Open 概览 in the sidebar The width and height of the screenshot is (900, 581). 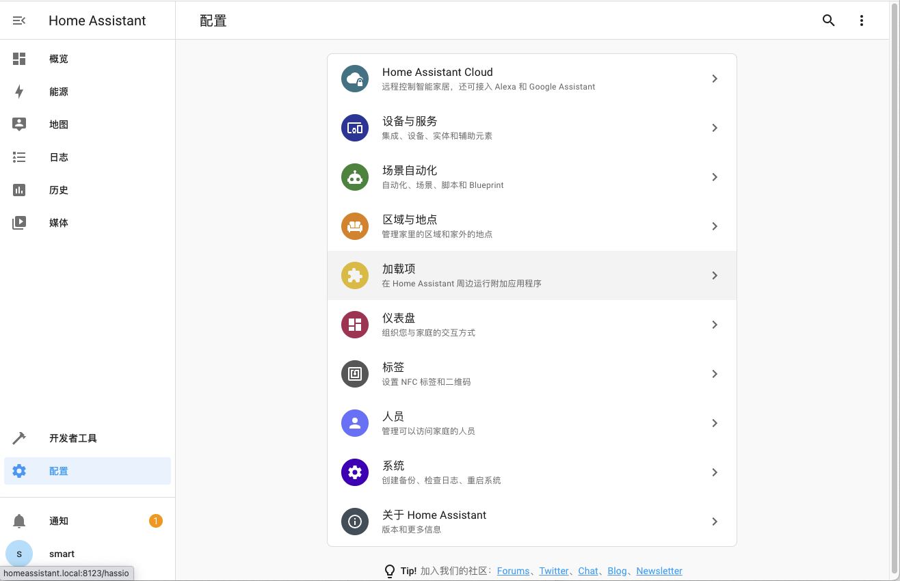click(x=59, y=59)
